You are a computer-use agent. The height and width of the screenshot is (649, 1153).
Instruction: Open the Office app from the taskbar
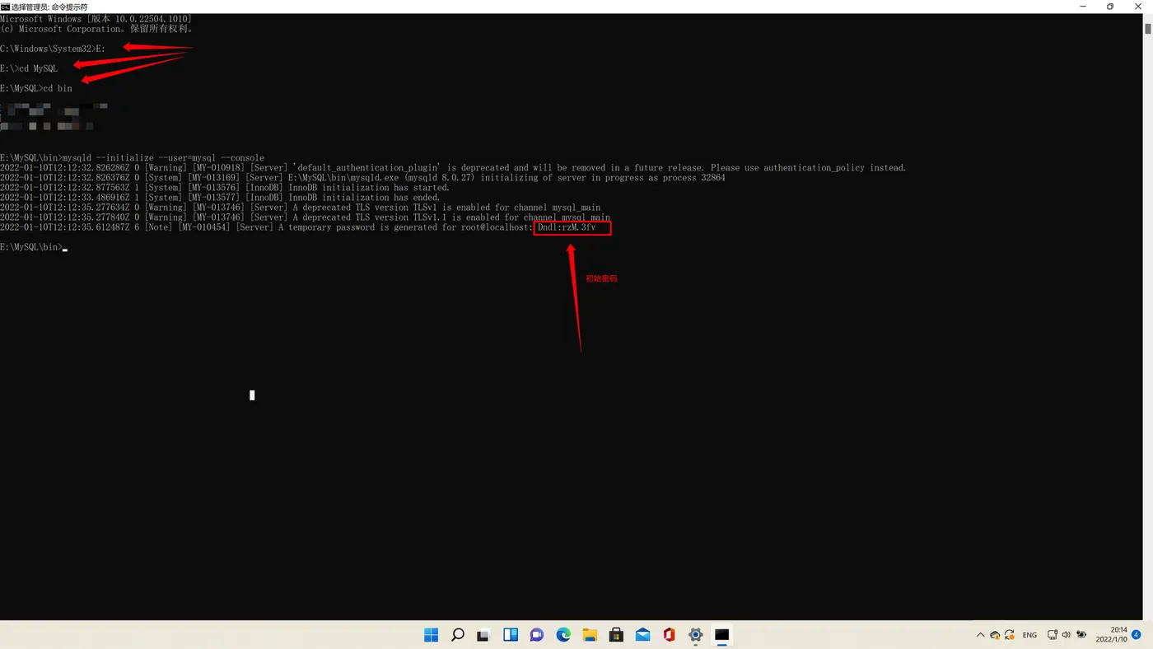(669, 635)
